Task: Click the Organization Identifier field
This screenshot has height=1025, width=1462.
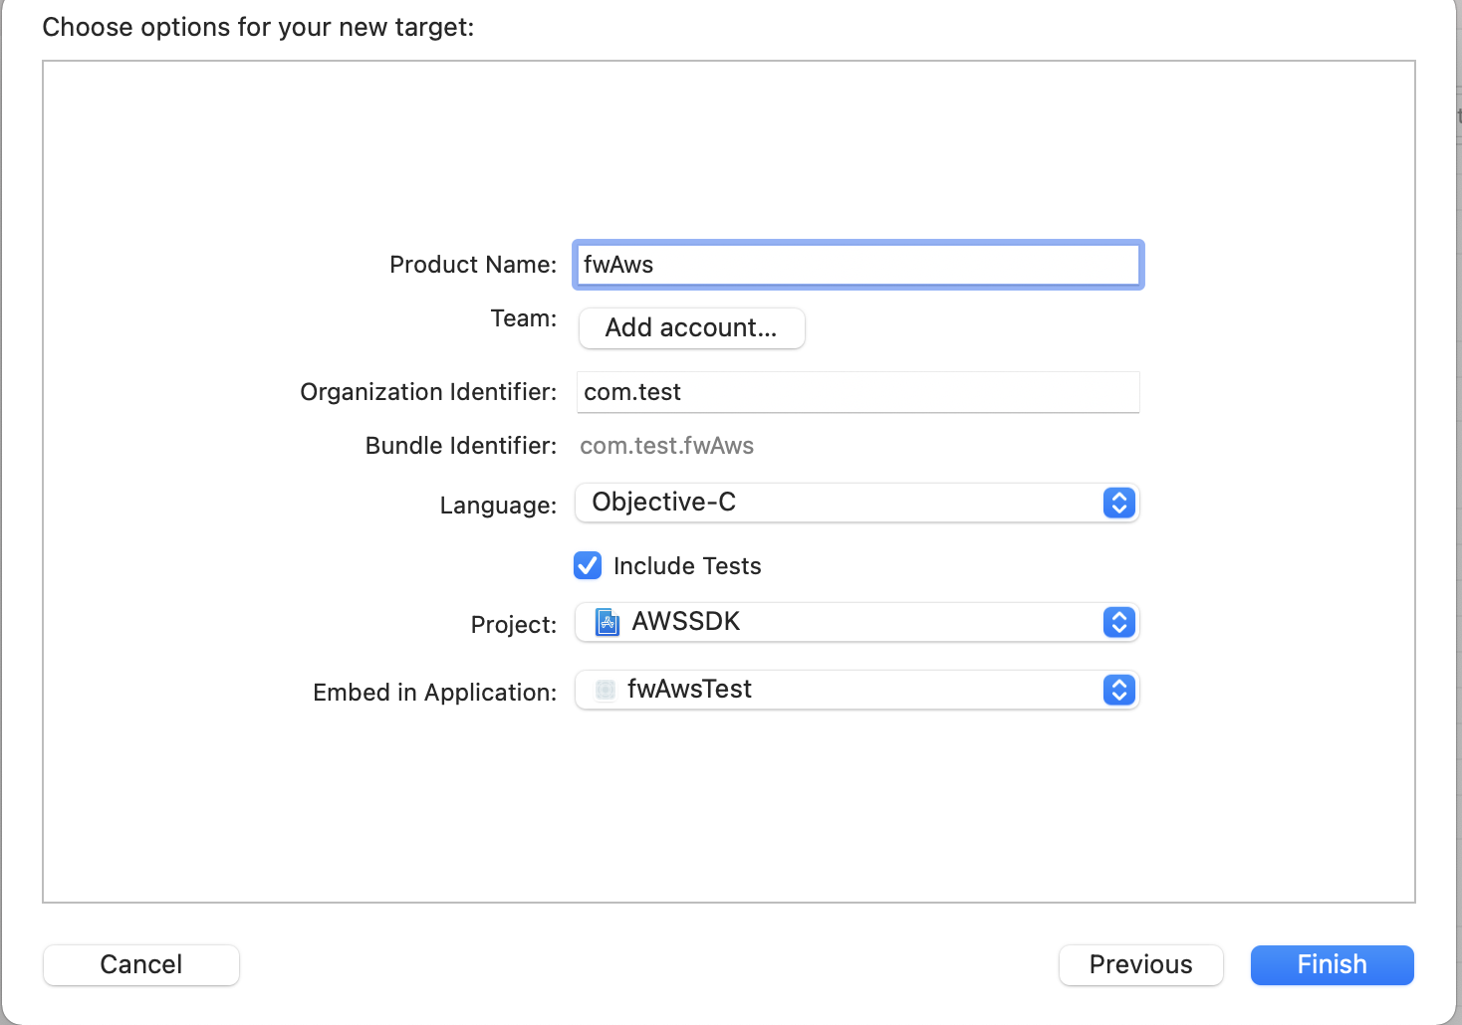Action: point(857,392)
